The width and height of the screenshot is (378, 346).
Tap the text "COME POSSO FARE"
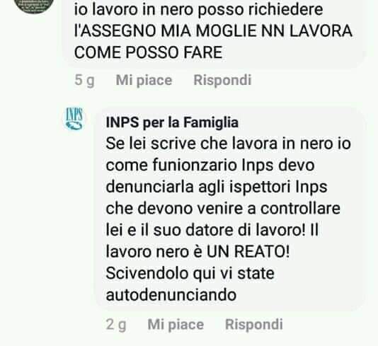(x=148, y=52)
